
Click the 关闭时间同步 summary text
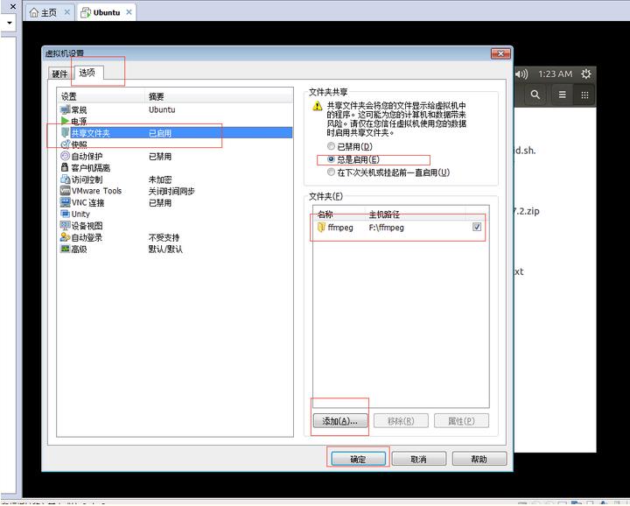pyautogui.click(x=171, y=191)
